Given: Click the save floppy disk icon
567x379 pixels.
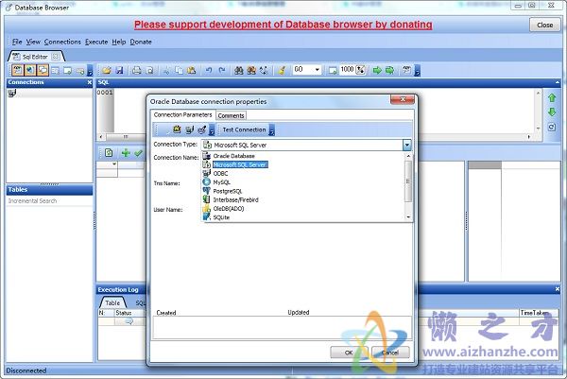Looking at the screenshot, I should click(x=119, y=70).
